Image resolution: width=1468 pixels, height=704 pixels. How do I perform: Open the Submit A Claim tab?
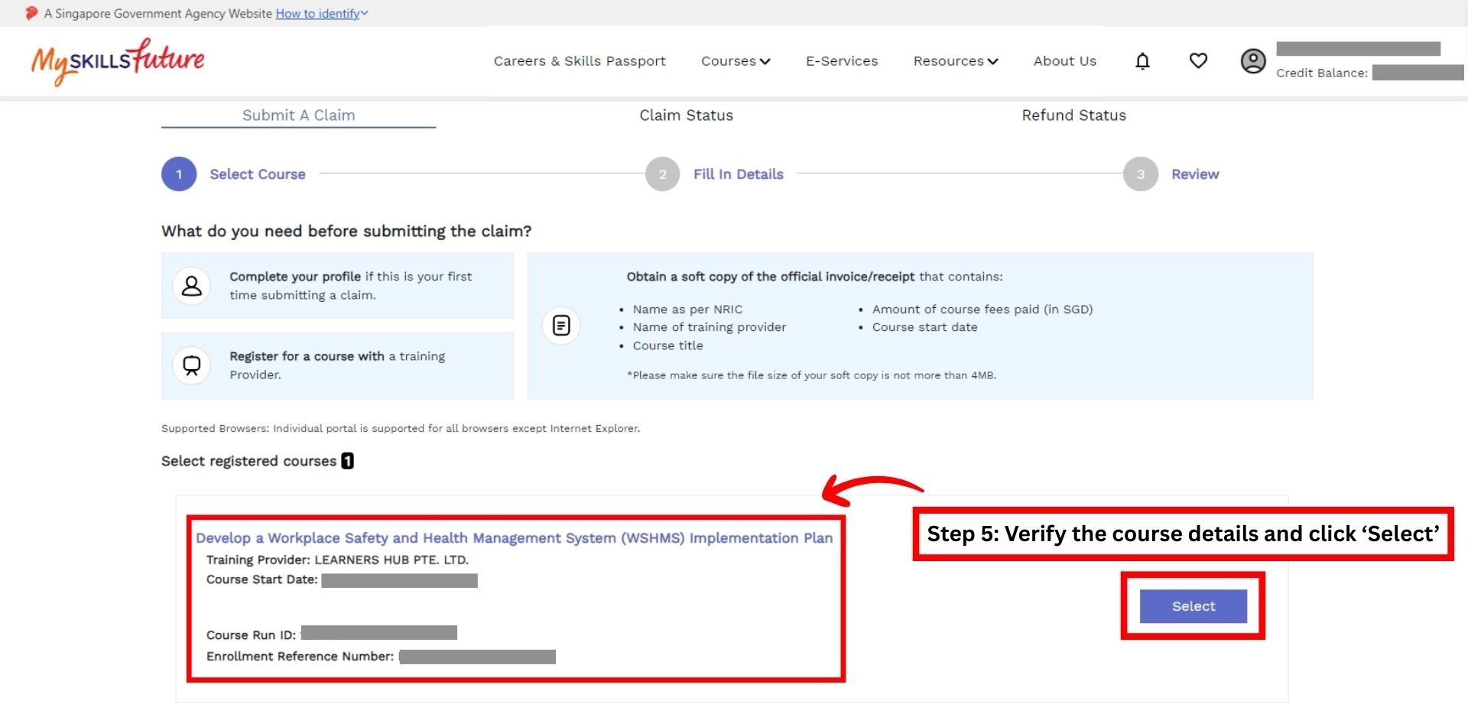click(298, 115)
